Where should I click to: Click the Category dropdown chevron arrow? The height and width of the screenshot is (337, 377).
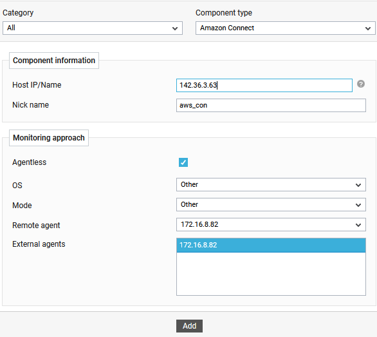pos(175,28)
